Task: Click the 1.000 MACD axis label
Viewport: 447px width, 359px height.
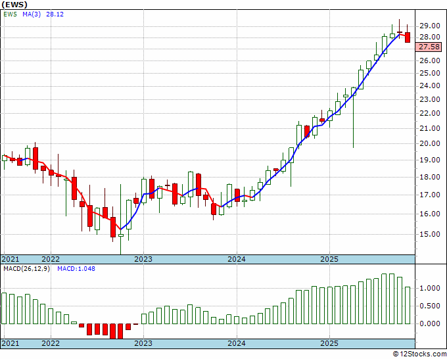Action: [x=430, y=288]
